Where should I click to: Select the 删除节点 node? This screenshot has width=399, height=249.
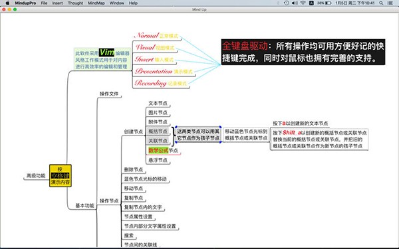point(134,169)
